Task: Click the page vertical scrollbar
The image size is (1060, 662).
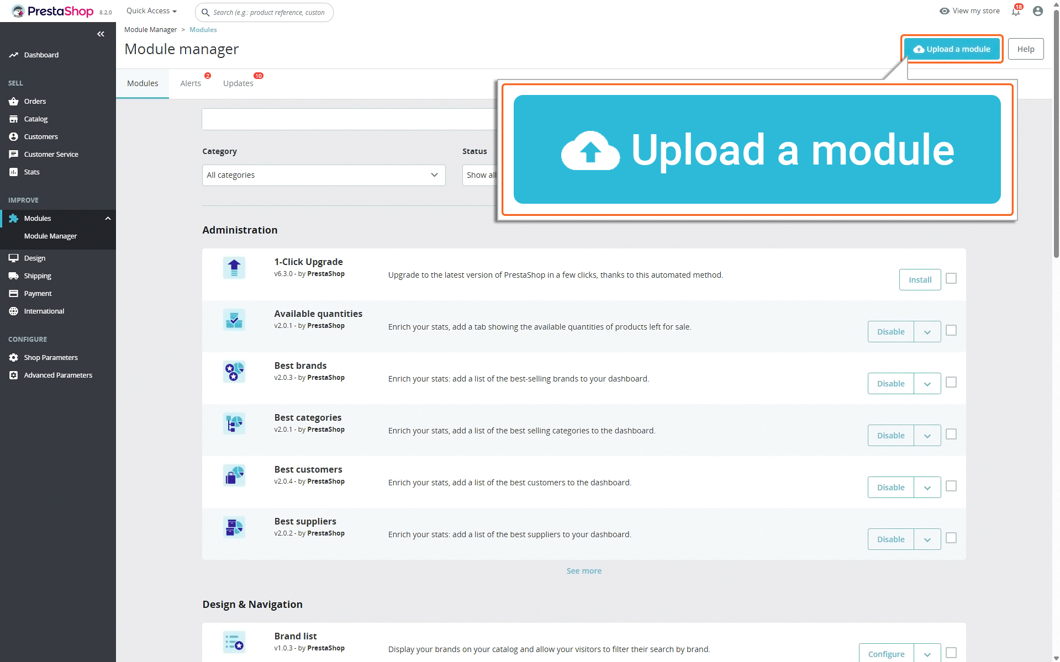Action: pos(1056,133)
